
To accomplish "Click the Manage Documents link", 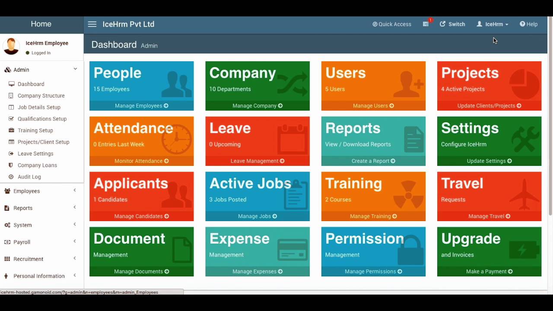I will 142,272.
